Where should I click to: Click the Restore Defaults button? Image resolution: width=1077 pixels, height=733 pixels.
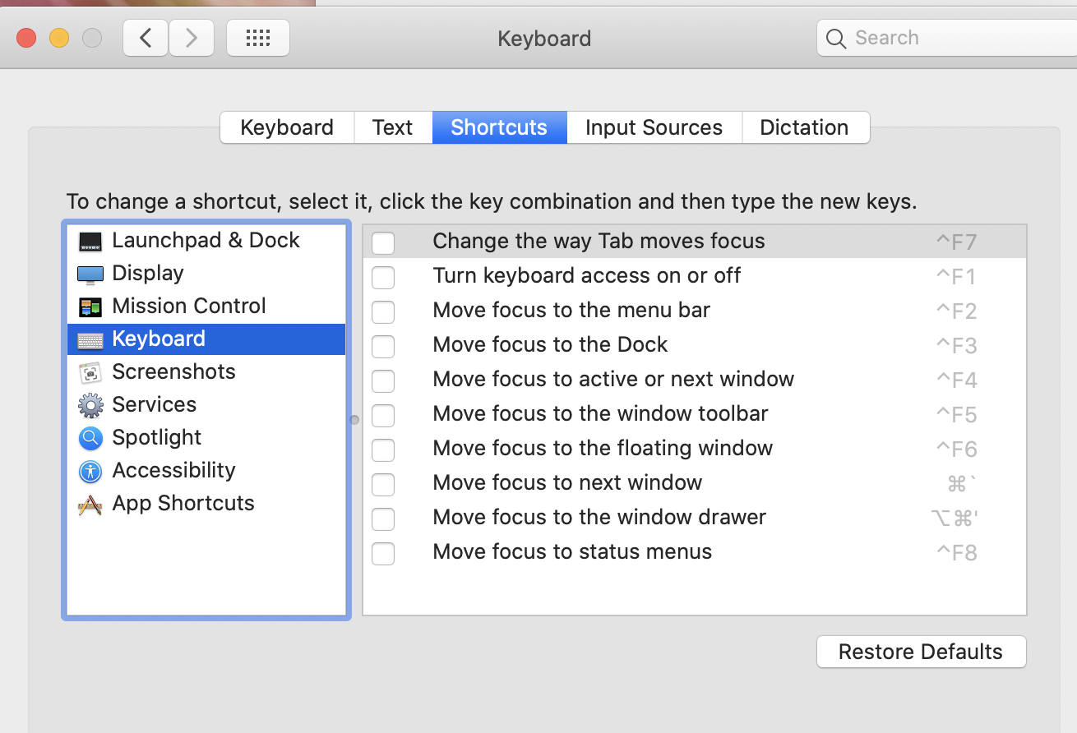[x=921, y=651]
